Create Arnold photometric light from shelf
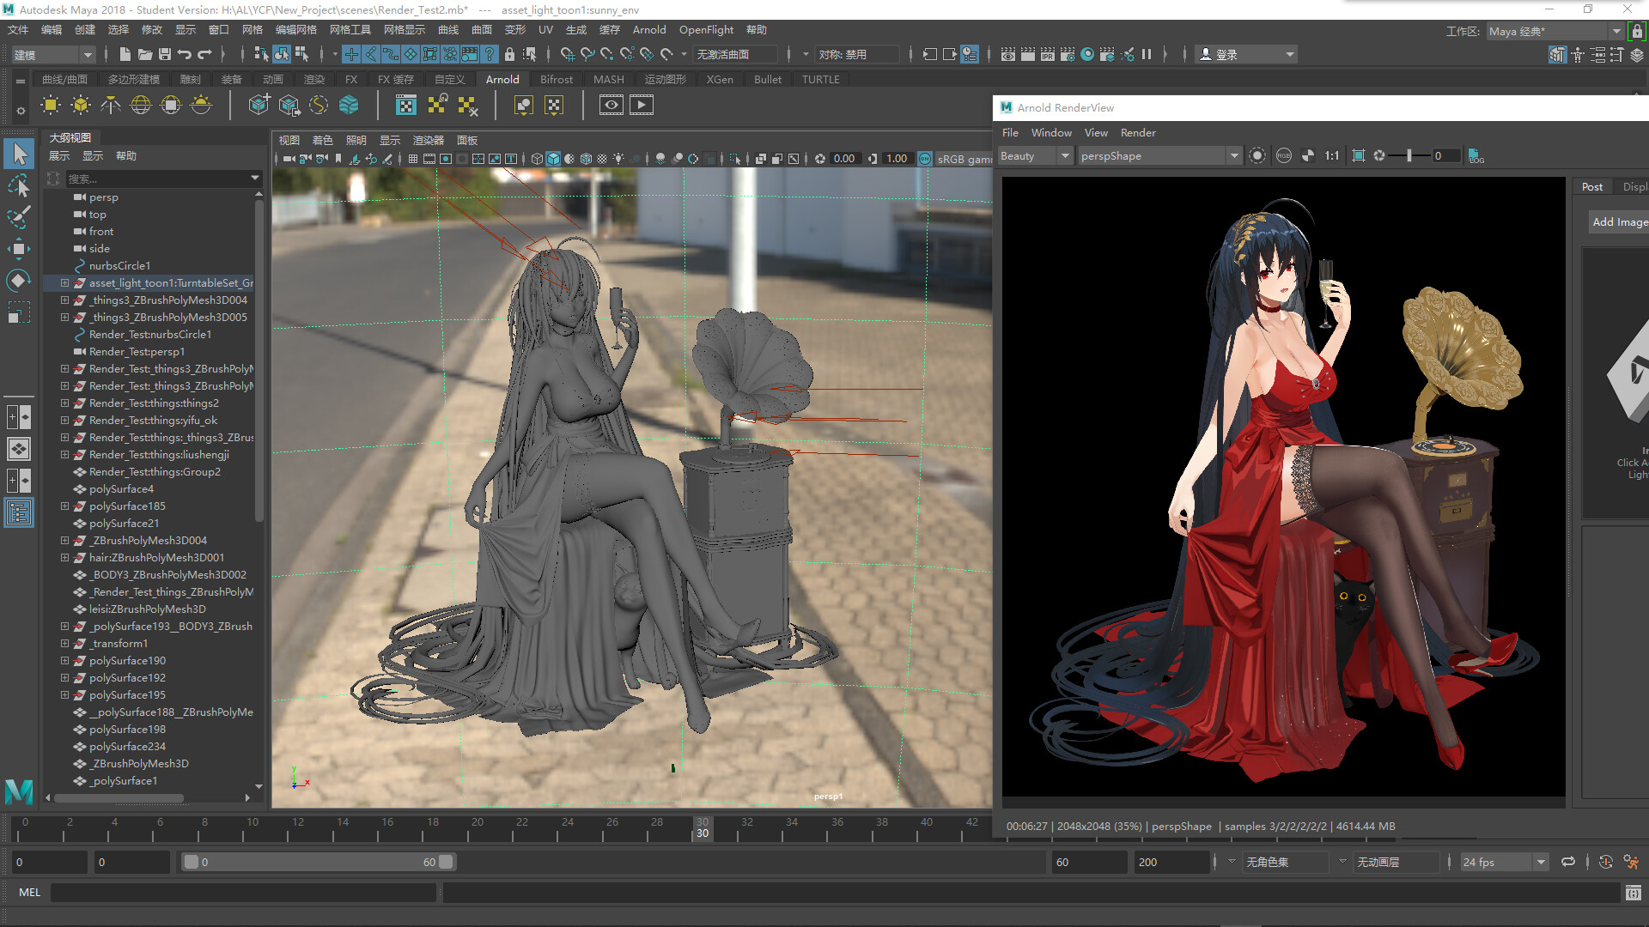This screenshot has width=1649, height=927. [x=111, y=105]
